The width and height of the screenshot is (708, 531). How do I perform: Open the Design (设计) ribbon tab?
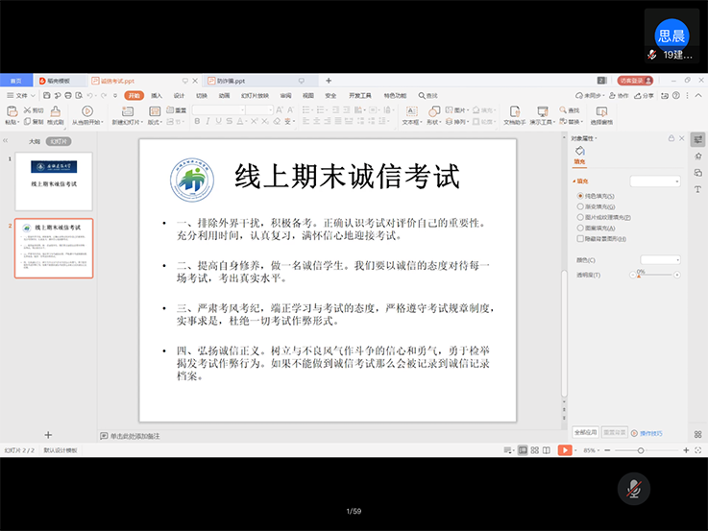(x=179, y=95)
